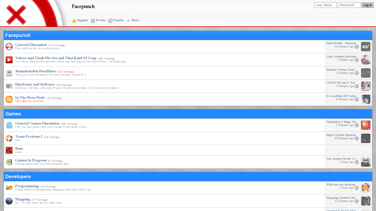Open Videos And Flash Movies forum link

pos(56,58)
